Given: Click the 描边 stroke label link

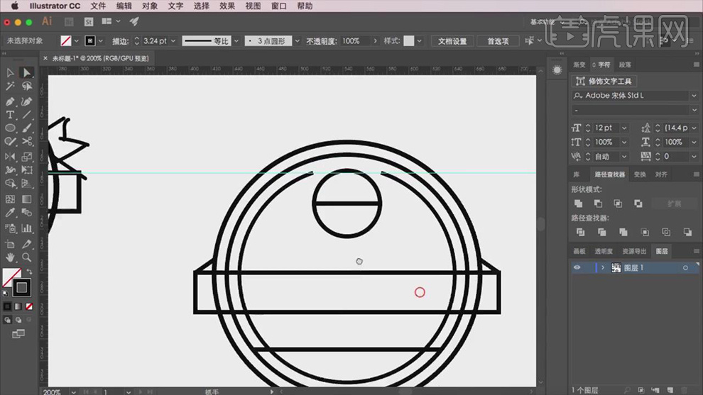Looking at the screenshot, I should 120,41.
